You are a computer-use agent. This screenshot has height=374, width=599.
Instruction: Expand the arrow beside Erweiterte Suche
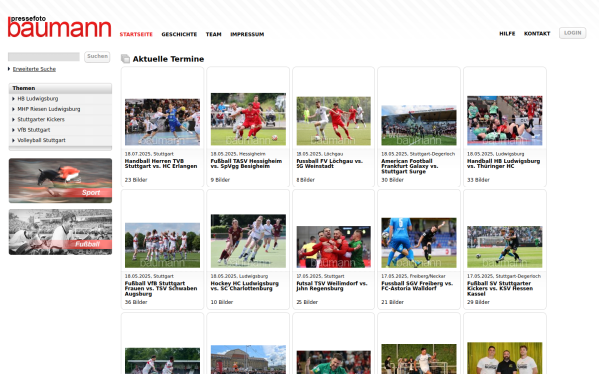[9, 69]
